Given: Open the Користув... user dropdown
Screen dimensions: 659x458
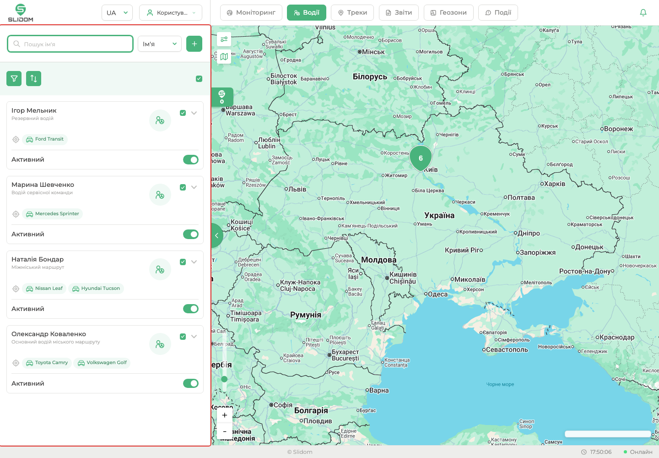Looking at the screenshot, I should pos(171,13).
